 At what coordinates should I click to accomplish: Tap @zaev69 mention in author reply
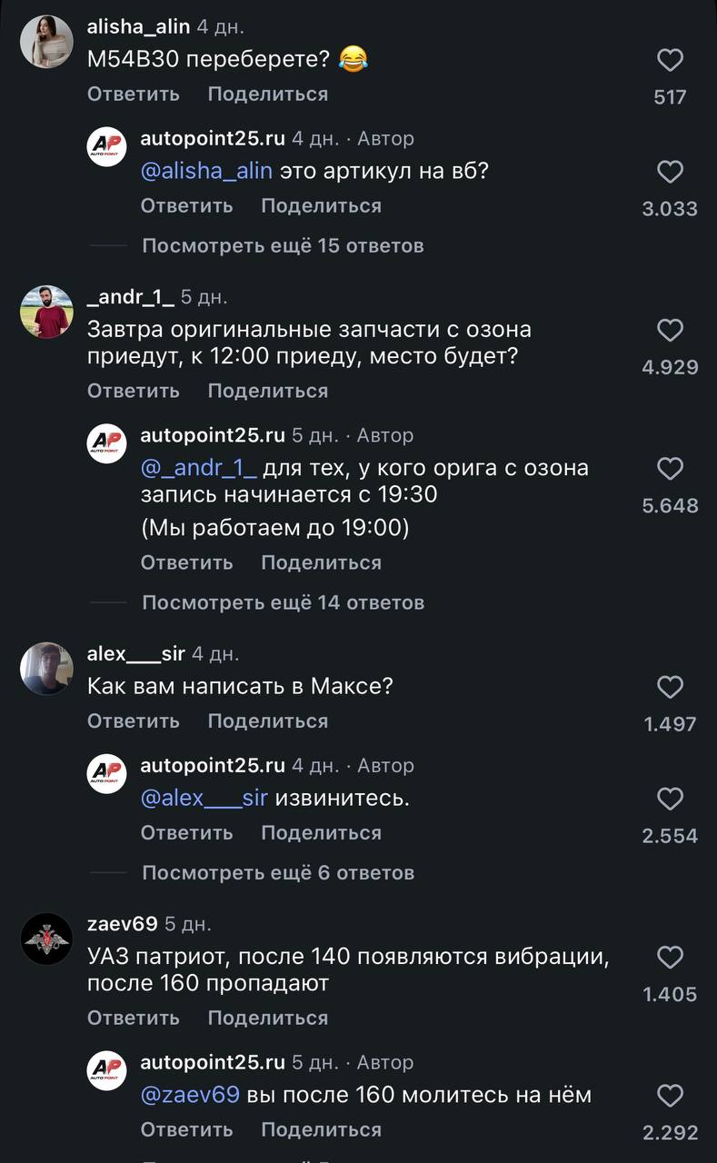pyautogui.click(x=190, y=1095)
